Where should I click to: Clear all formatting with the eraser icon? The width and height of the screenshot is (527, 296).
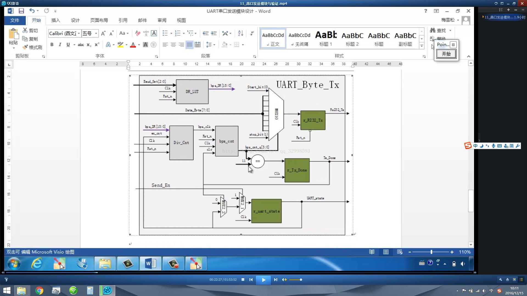pyautogui.click(x=138, y=33)
